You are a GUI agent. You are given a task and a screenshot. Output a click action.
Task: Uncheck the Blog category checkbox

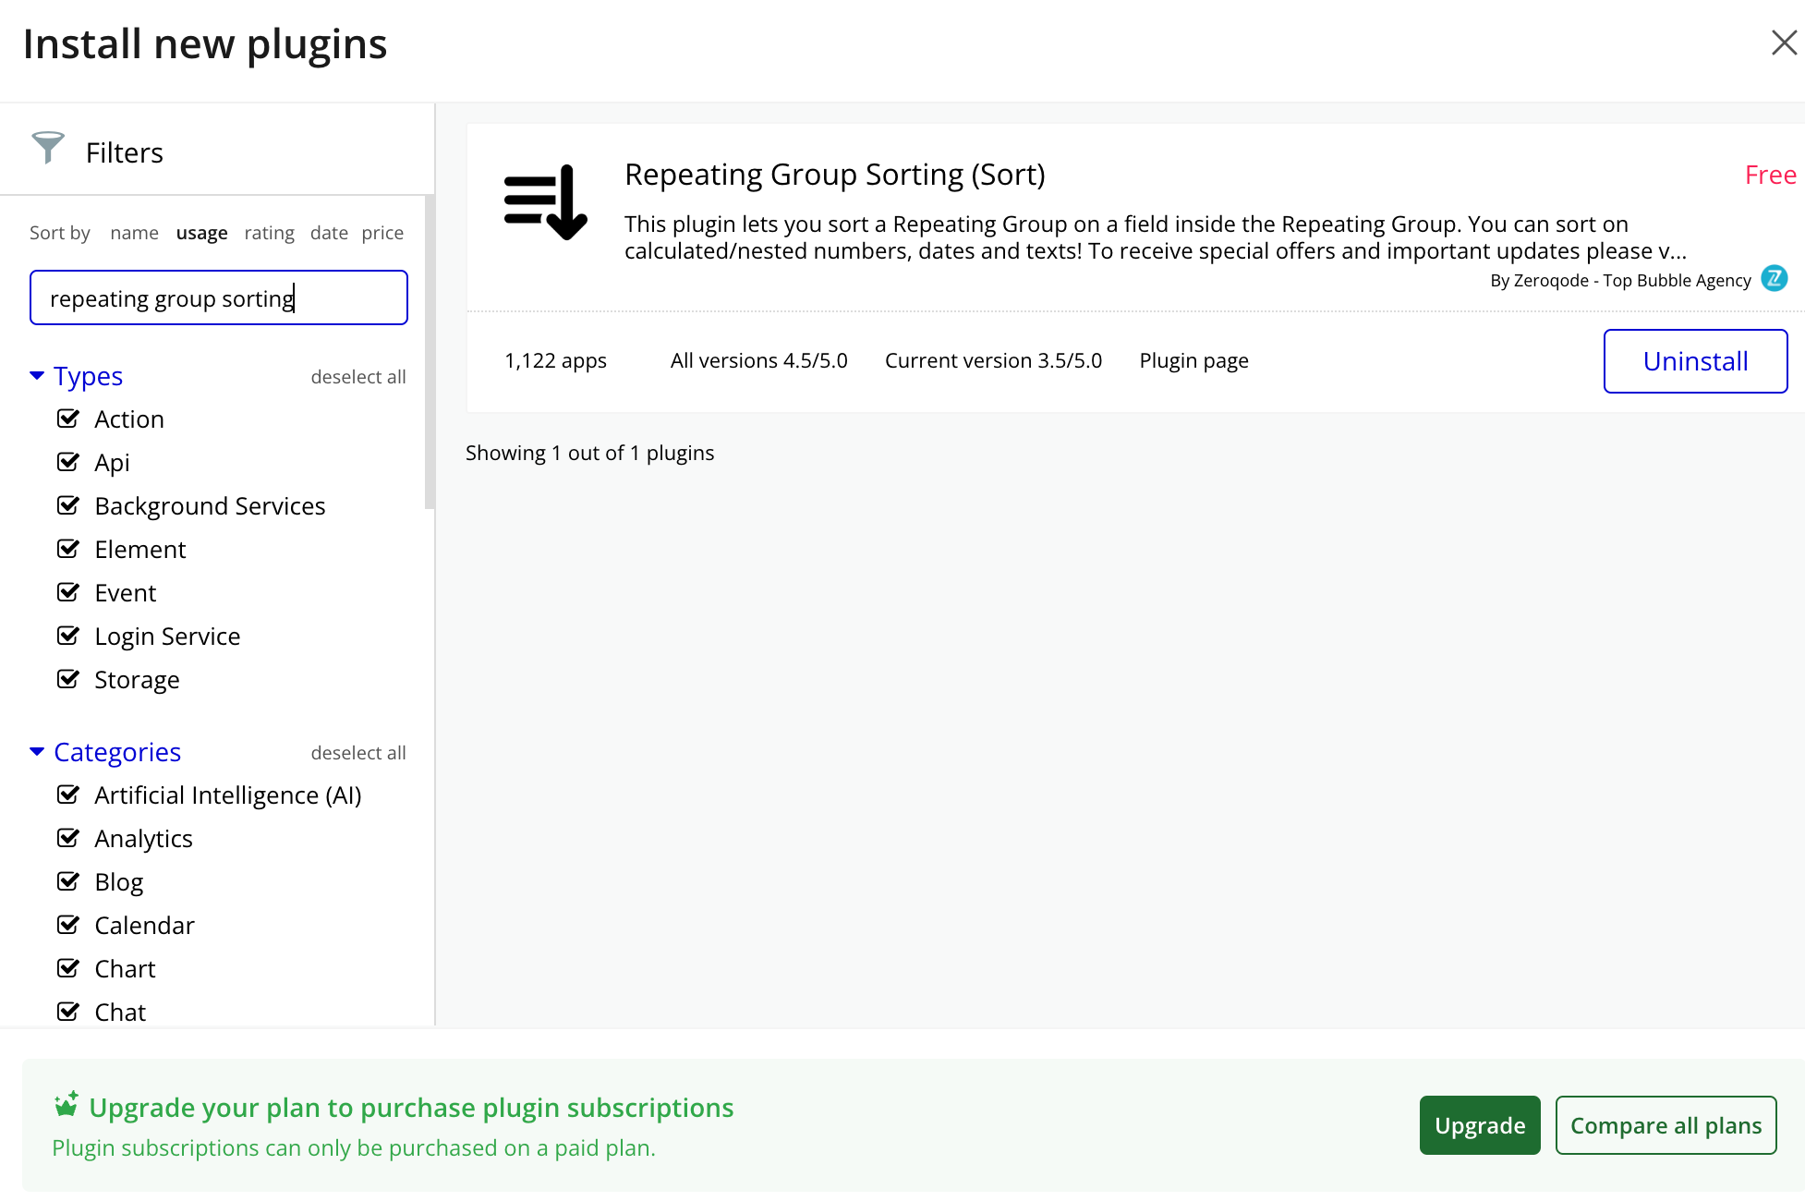68,881
